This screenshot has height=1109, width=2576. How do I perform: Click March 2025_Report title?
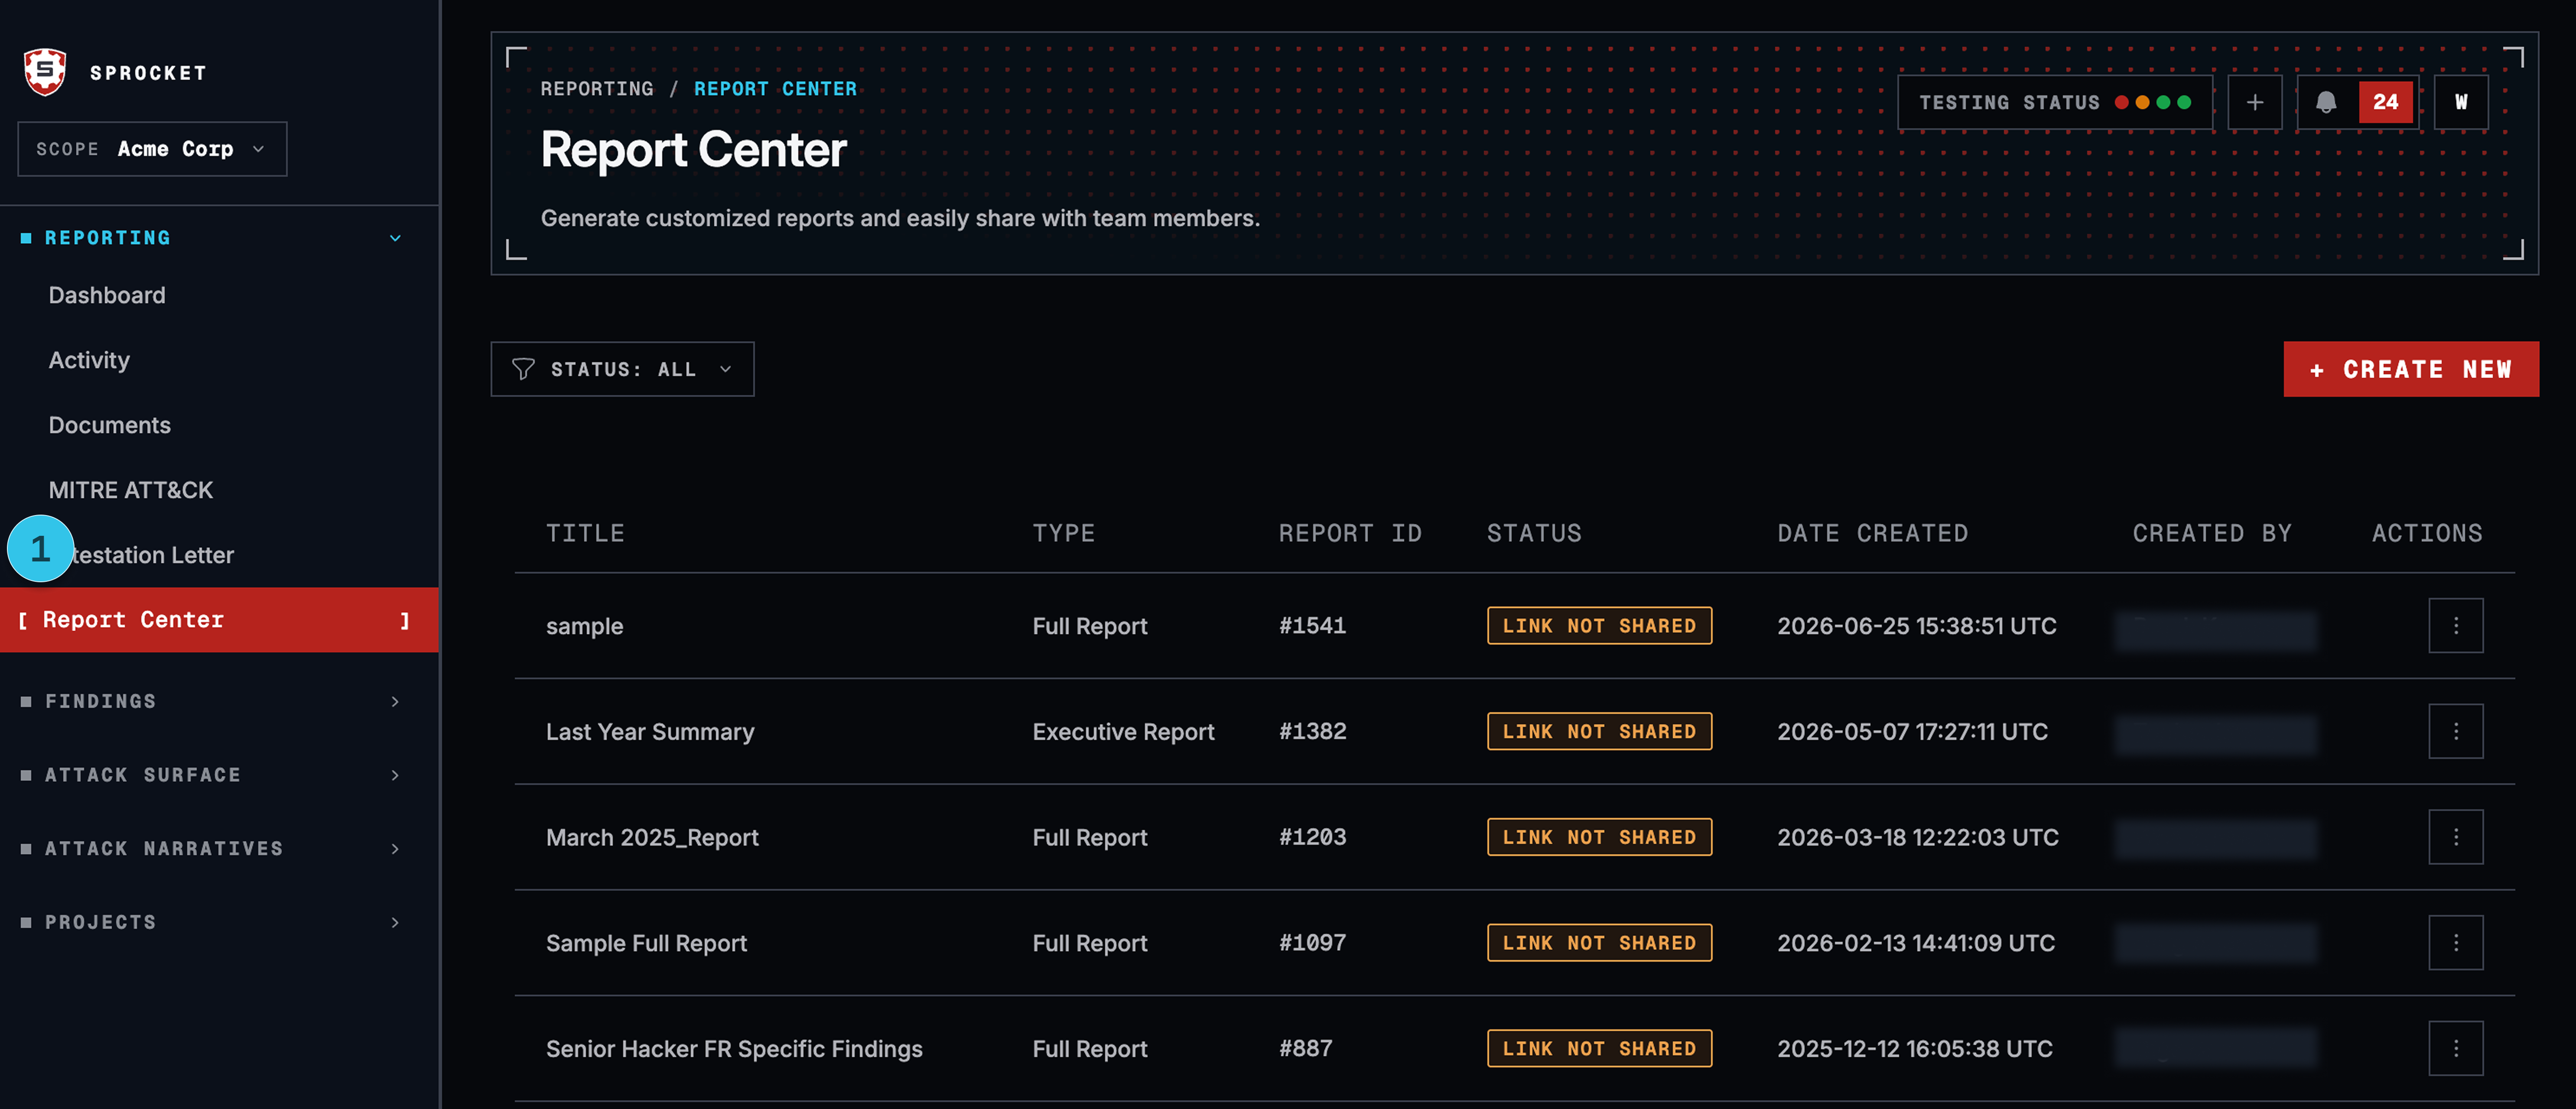tap(652, 838)
